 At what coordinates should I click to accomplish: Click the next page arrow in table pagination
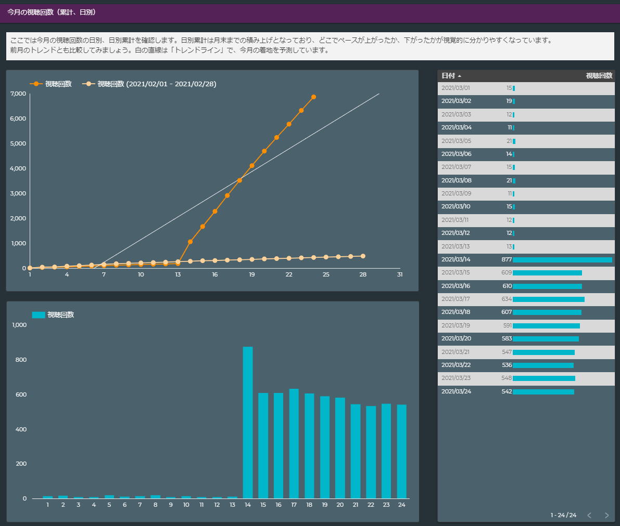pyautogui.click(x=606, y=515)
